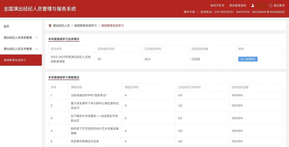Click 100.00% progress for 当前戏曲创作中的"国家表达"
Viewport: 289px width, 147px height.
[x=237, y=95]
